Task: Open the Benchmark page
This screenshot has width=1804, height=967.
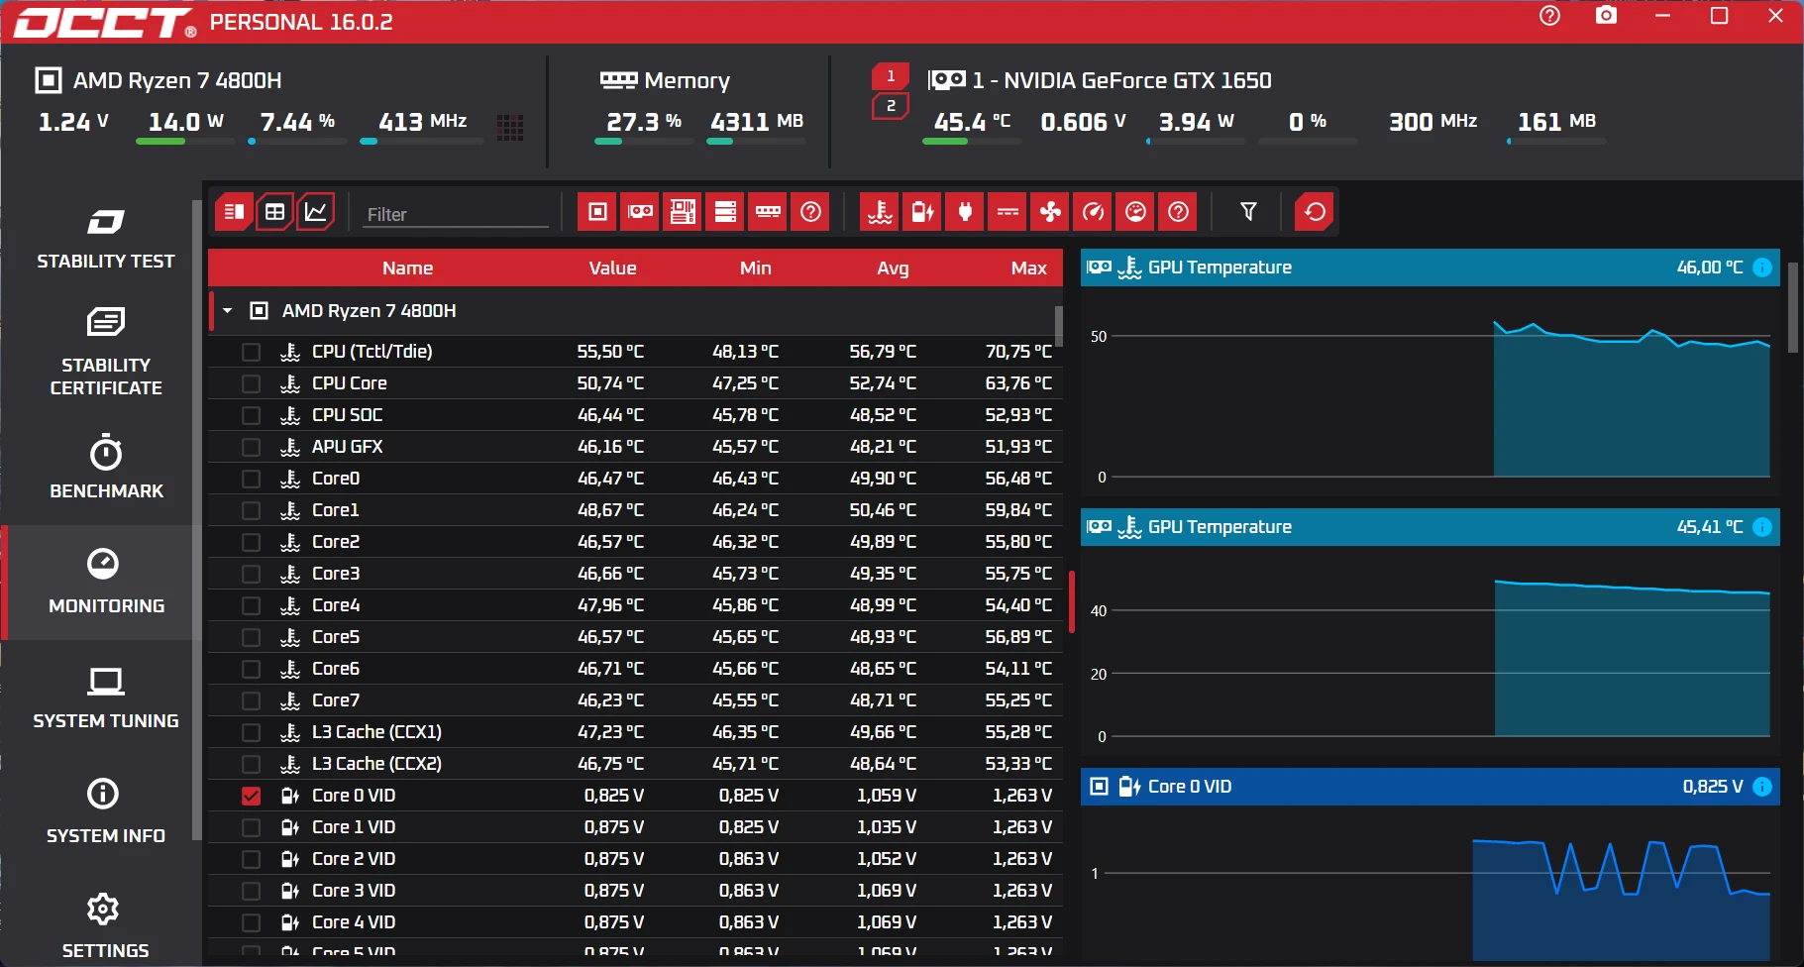Action: [x=105, y=467]
